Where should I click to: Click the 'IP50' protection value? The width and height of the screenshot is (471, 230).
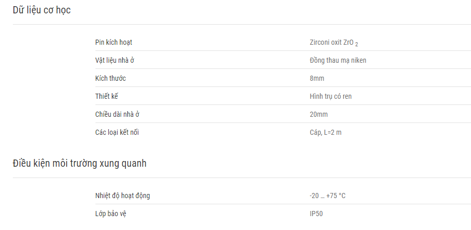tap(316, 214)
